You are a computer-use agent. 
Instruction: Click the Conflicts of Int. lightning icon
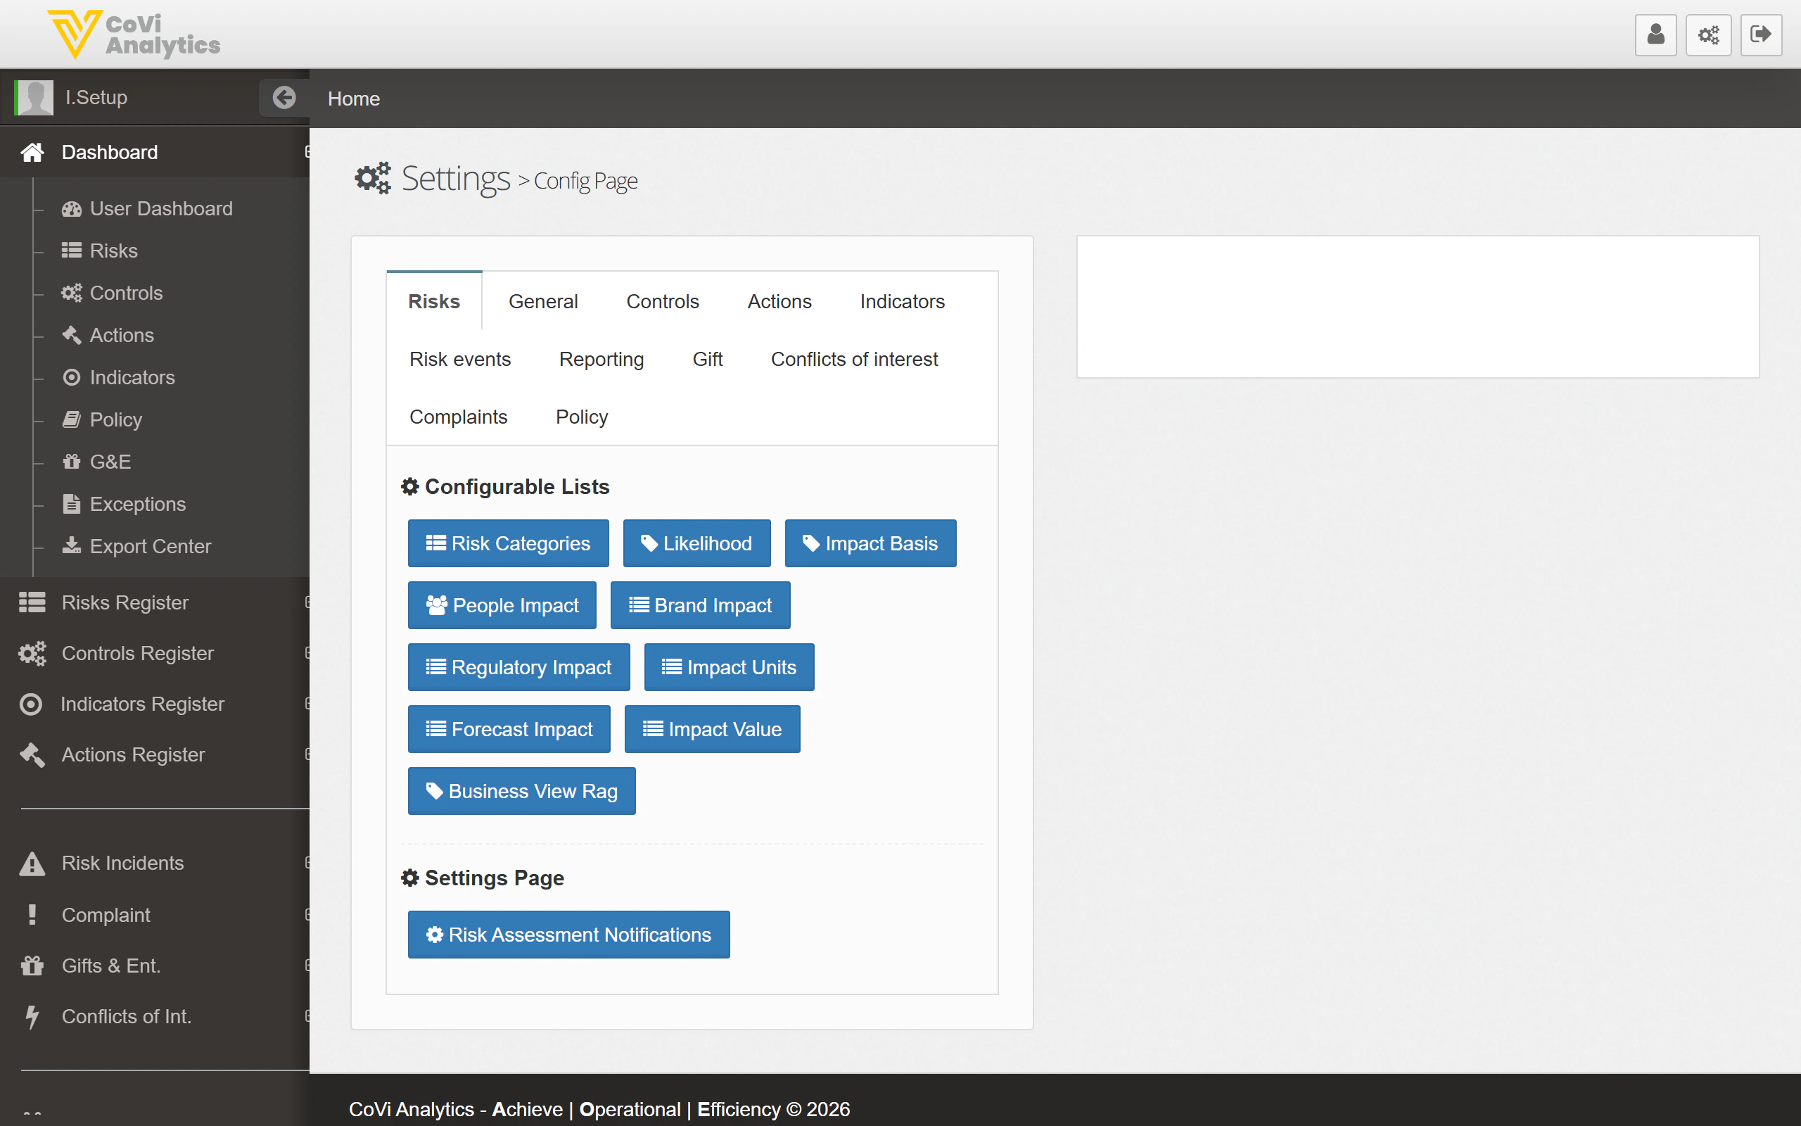point(32,1016)
